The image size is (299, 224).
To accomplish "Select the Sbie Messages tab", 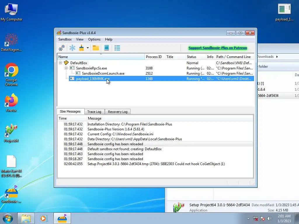I will point(70,111).
